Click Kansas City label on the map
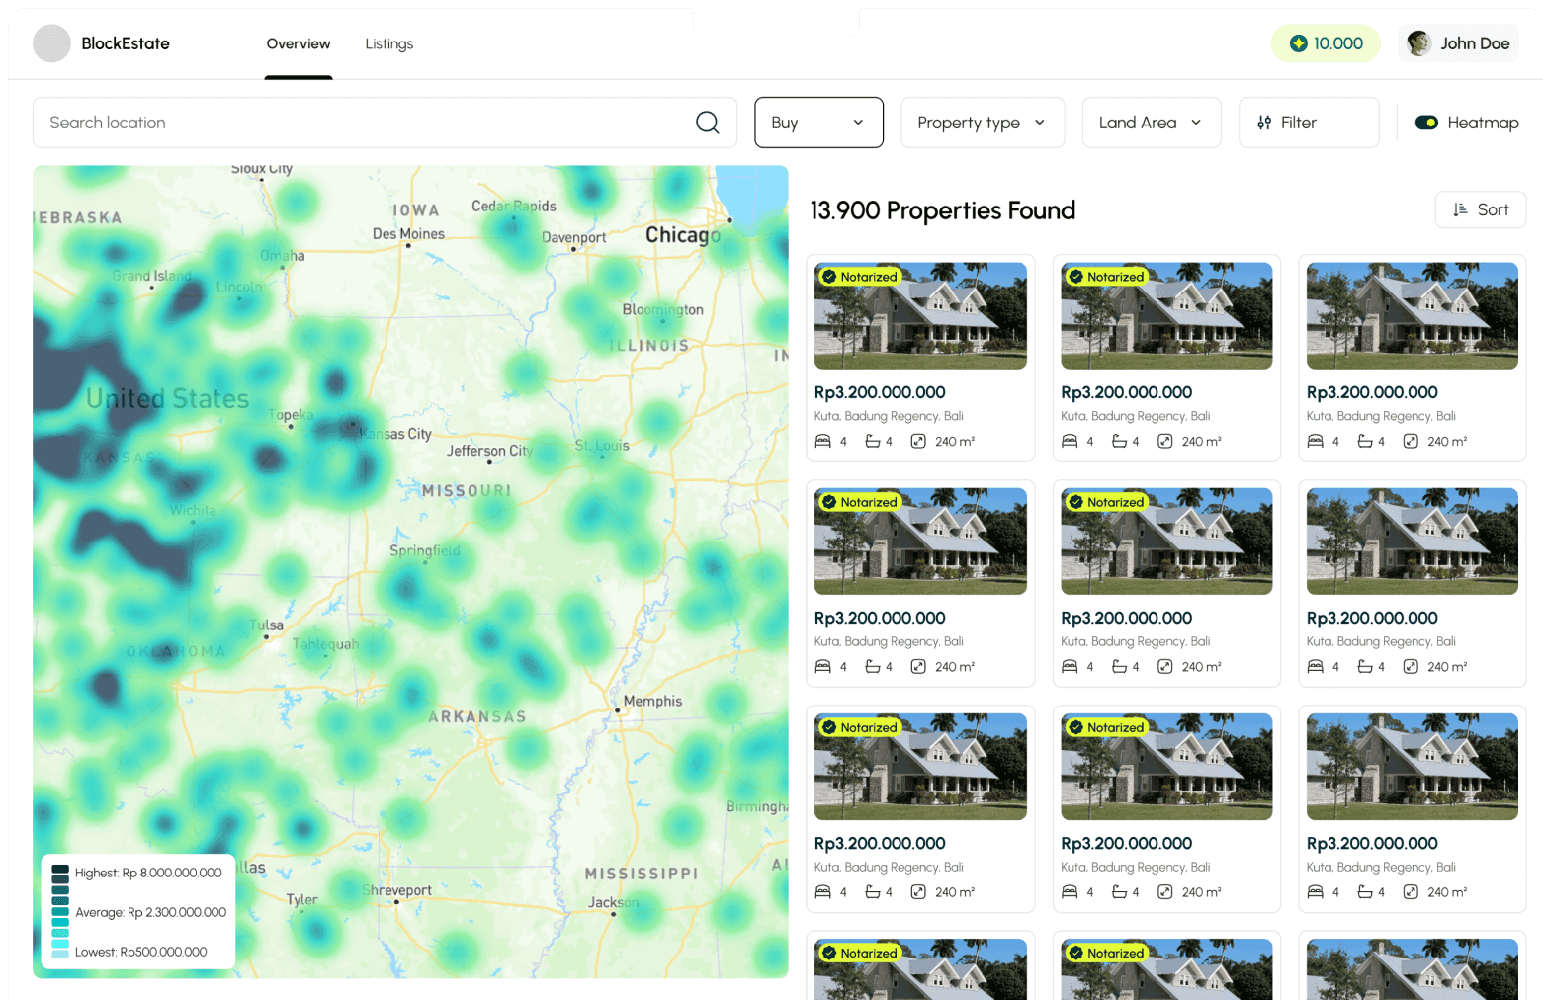Screen dimensions: 1543x1000 coord(395,434)
